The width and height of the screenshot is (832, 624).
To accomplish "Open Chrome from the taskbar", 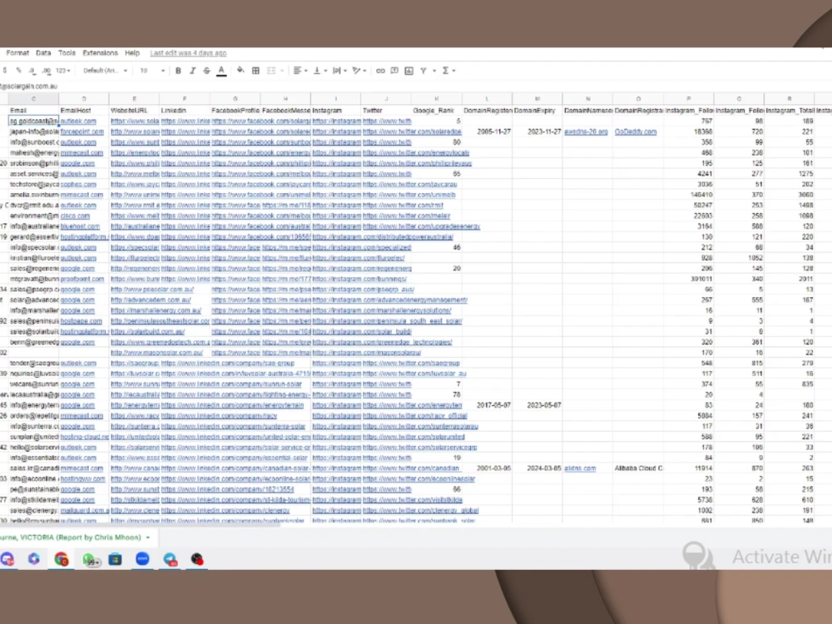I will [62, 559].
